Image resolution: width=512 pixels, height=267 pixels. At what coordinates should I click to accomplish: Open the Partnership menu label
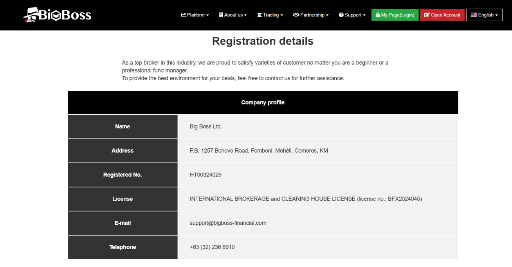(x=312, y=15)
